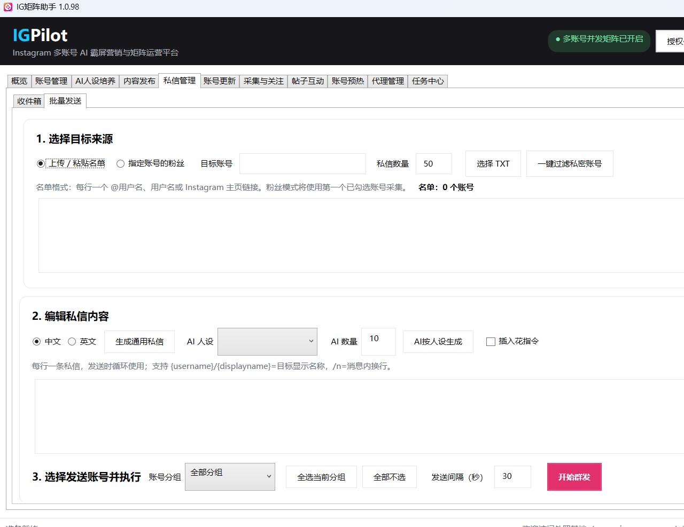684x527 pixels.
Task: Enable the 插入花指令 checkbox
Action: click(x=491, y=341)
